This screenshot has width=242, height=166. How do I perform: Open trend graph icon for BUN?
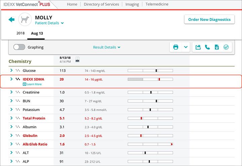[18, 101]
